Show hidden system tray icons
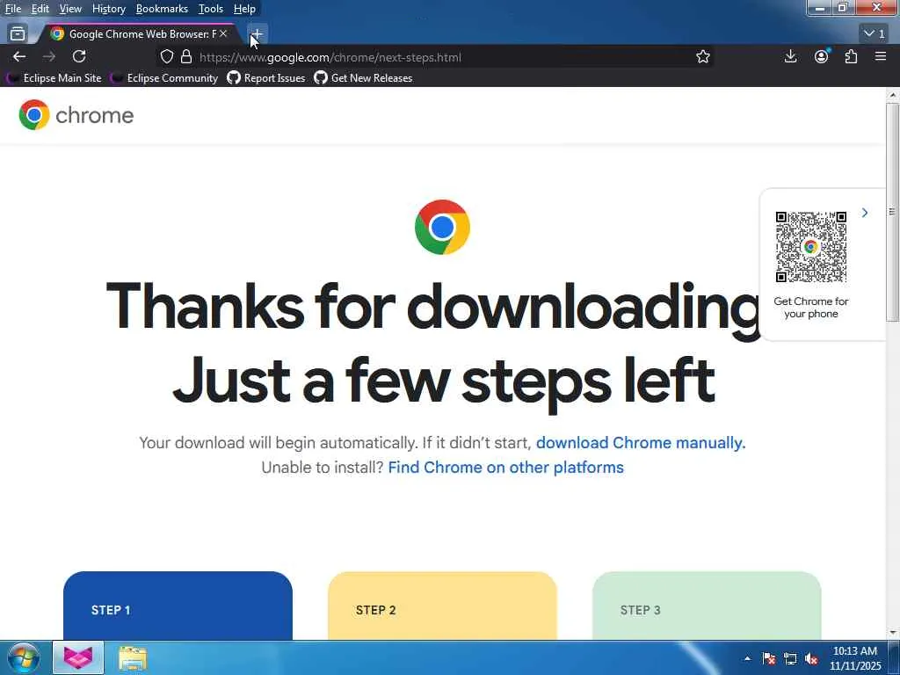This screenshot has width=900, height=675. pyautogui.click(x=747, y=658)
